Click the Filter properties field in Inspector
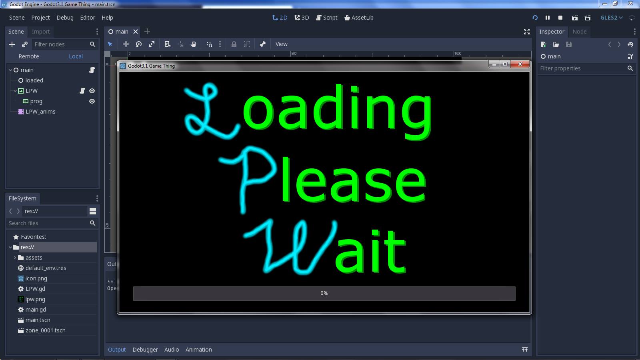The width and height of the screenshot is (640, 360). click(586, 68)
